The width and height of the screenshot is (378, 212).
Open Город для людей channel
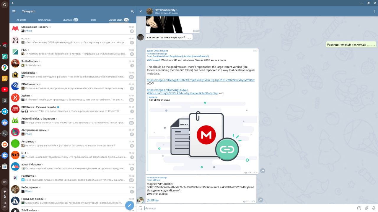[73, 201]
